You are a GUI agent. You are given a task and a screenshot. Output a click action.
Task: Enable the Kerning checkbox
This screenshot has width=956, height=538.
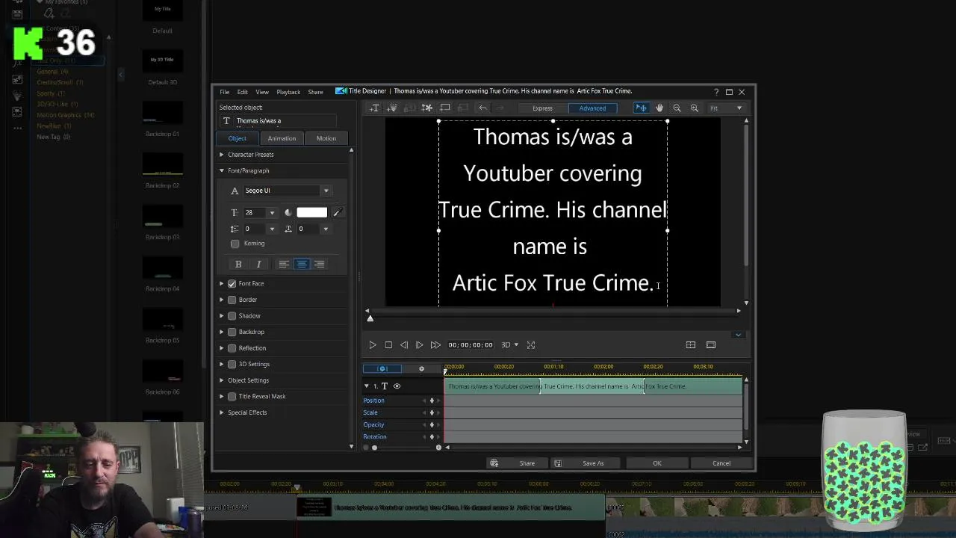235,244
